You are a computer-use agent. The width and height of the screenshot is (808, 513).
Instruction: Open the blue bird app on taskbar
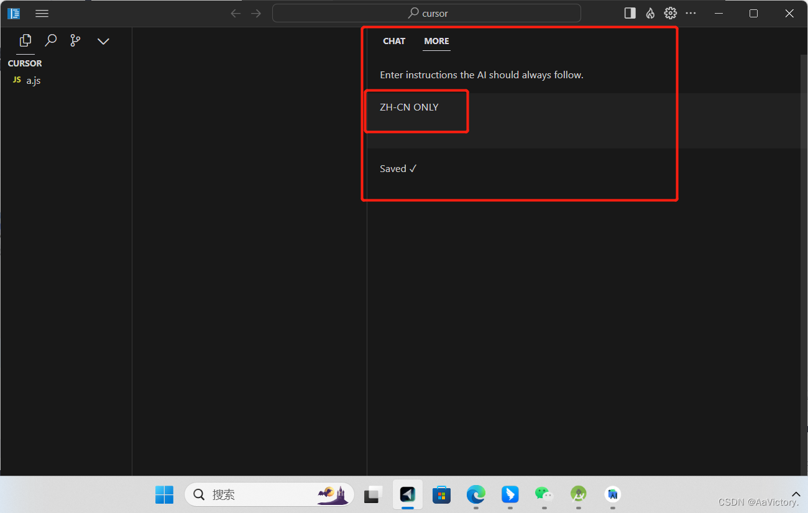tap(510, 494)
